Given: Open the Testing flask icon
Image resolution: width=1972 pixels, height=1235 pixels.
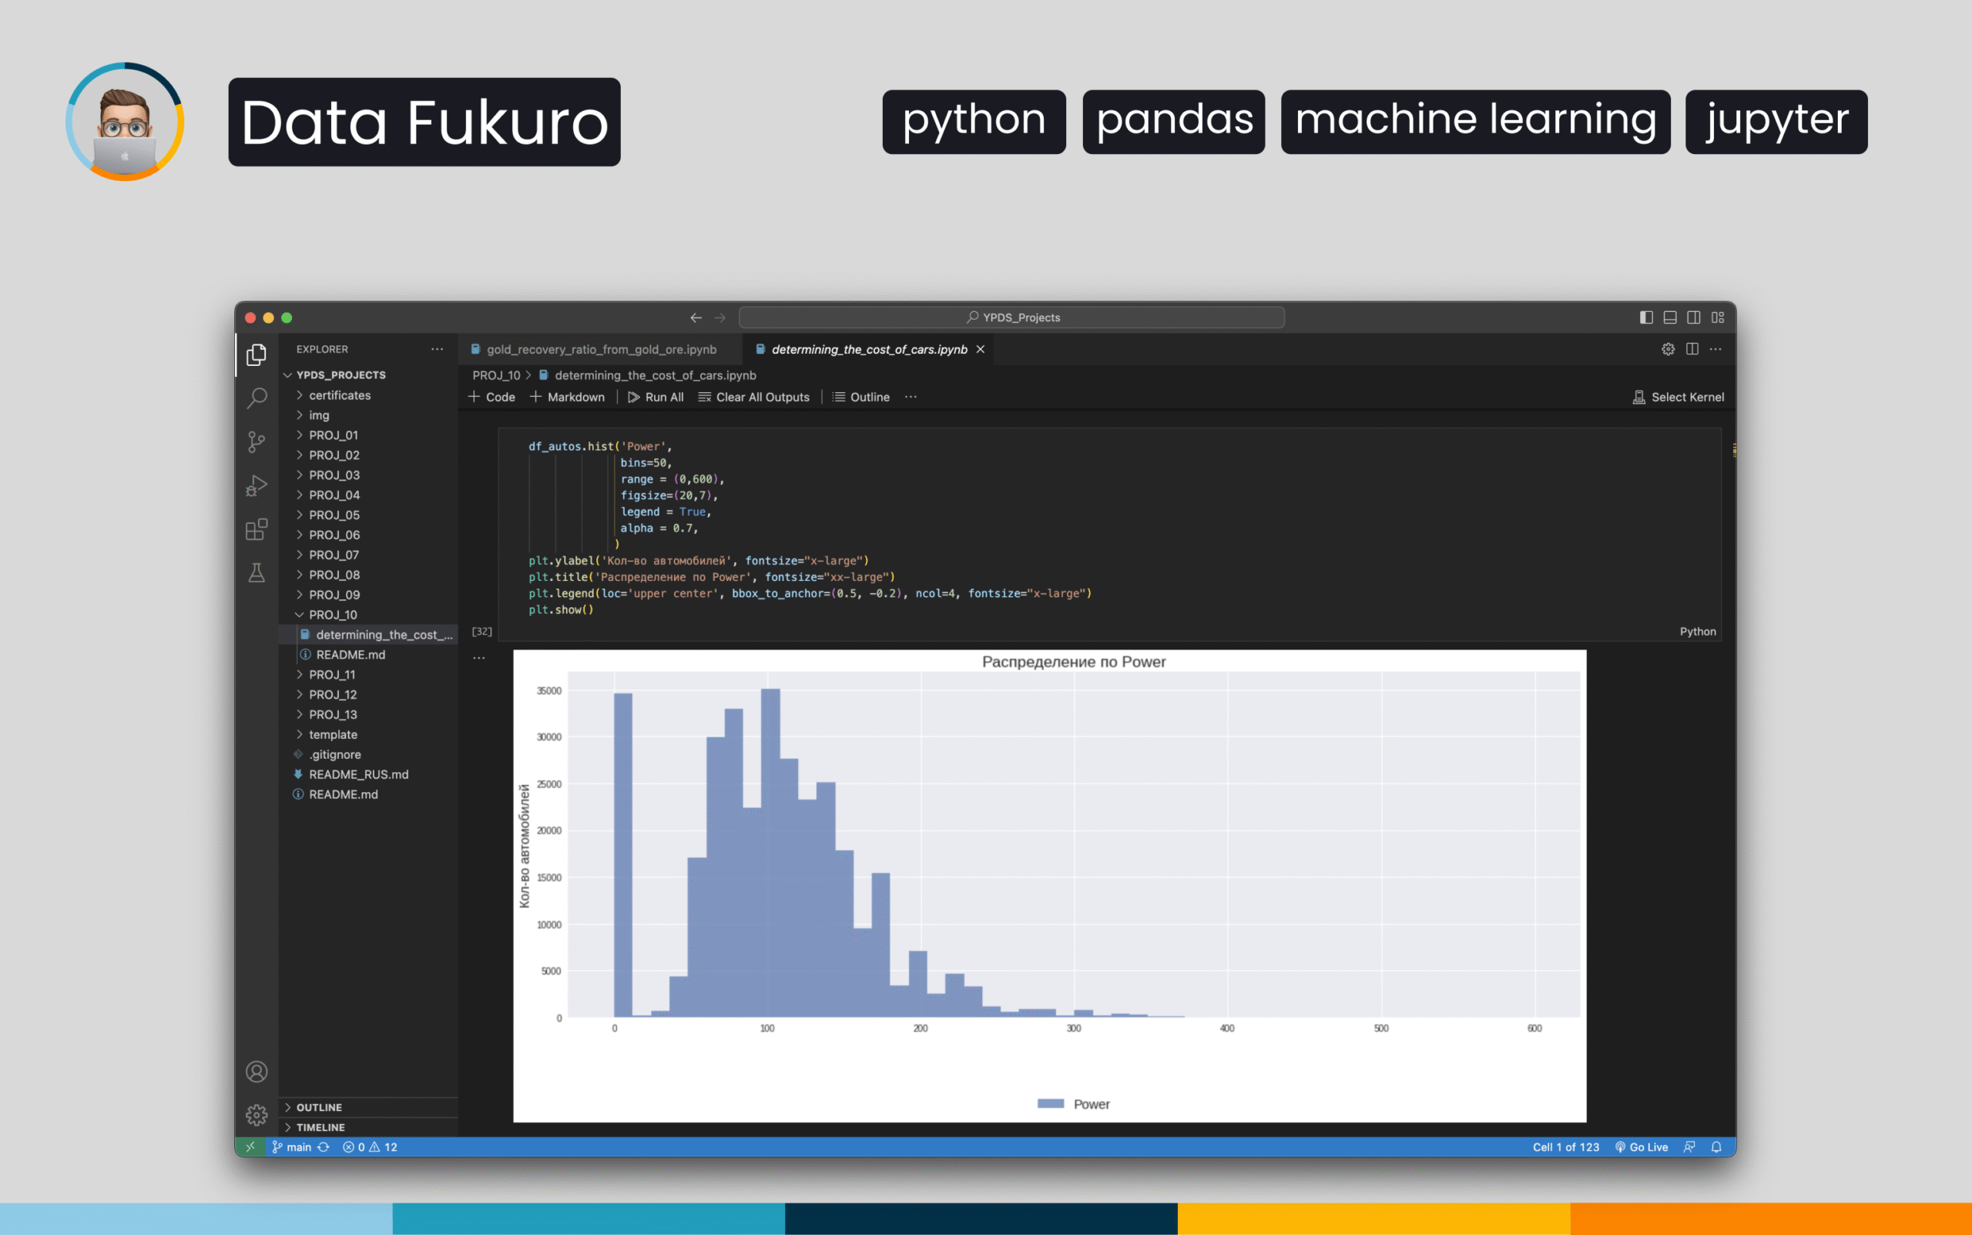Looking at the screenshot, I should [257, 572].
